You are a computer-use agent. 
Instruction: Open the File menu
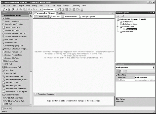click(4, 6)
